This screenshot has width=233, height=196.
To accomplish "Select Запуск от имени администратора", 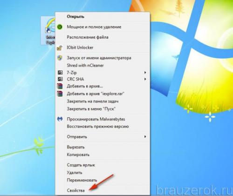I will [x=99, y=58].
